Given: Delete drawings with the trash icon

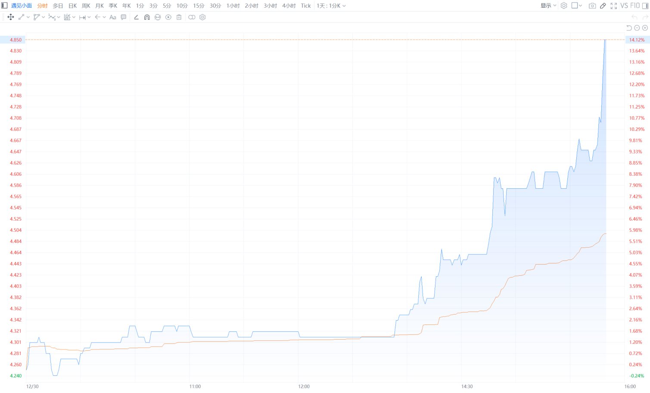Looking at the screenshot, I should click(x=179, y=17).
